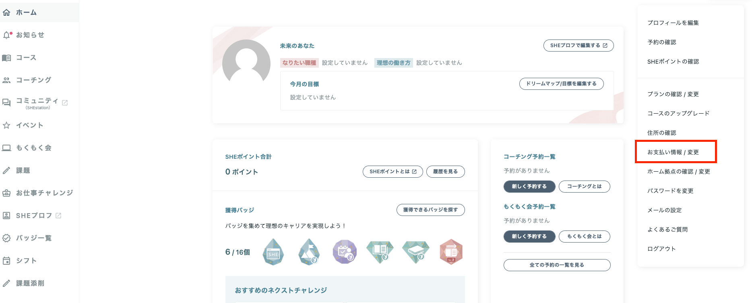
Task: Open もくもく会 laptop icon
Action: pos(6,148)
